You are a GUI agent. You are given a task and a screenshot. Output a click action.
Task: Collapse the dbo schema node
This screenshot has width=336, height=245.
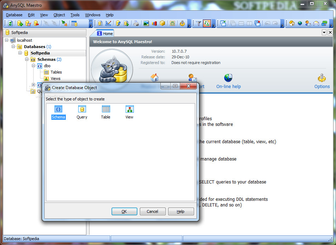pyautogui.click(x=33, y=65)
